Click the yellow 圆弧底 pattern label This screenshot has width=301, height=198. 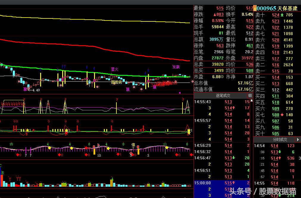[x=116, y=82]
